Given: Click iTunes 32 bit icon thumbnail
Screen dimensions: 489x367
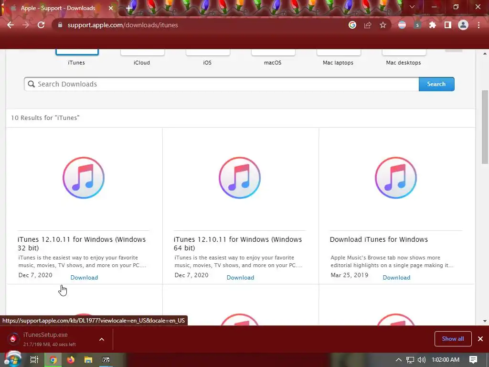Looking at the screenshot, I should (x=84, y=178).
